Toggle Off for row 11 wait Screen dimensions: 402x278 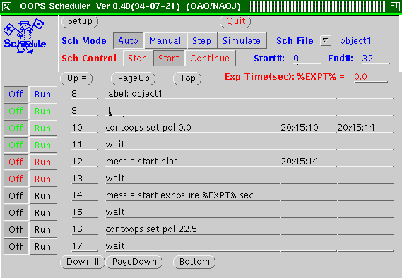(x=16, y=145)
